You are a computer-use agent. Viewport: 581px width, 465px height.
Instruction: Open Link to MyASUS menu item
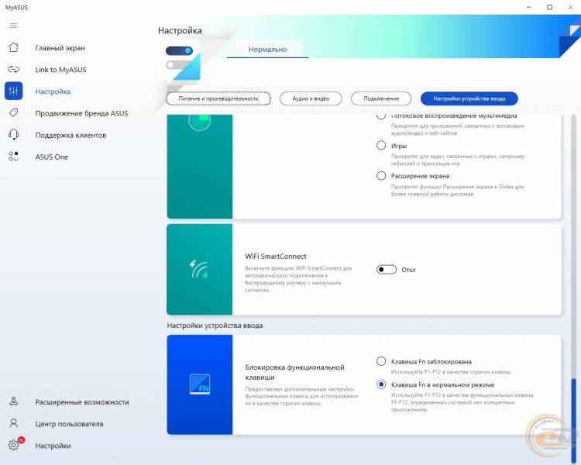pyautogui.click(x=60, y=70)
